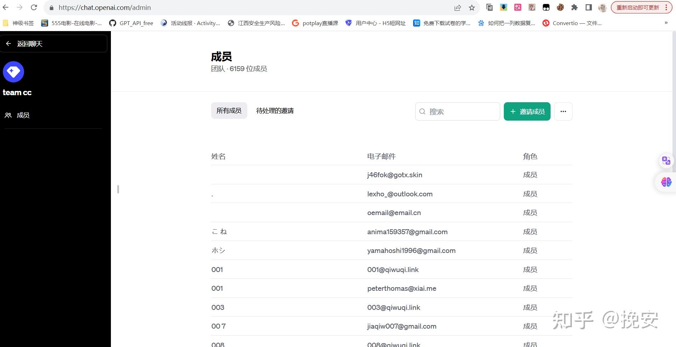Click the 中/A translate extension in the toolbar
This screenshot has width=676, height=347.
(x=518, y=7)
